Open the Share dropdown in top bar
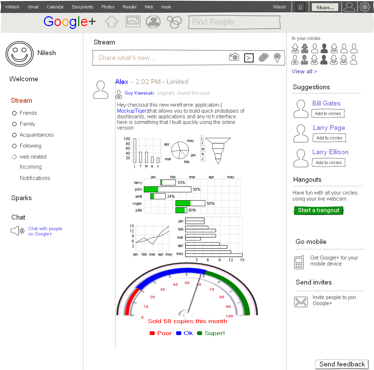The image size is (374, 370). click(324, 7)
